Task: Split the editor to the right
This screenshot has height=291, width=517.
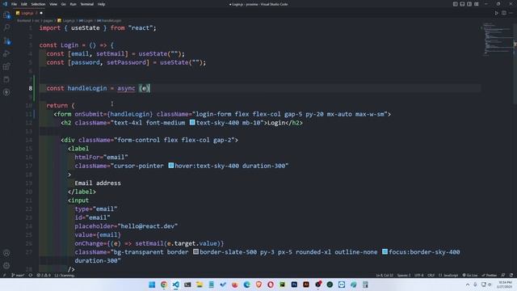Action: pyautogui.click(x=504, y=13)
